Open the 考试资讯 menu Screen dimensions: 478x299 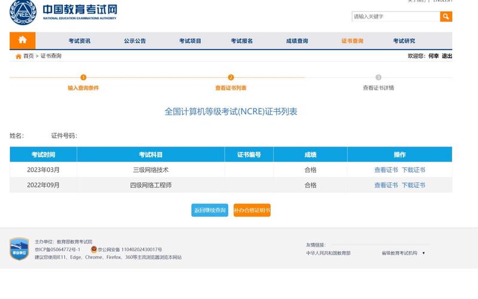click(79, 41)
